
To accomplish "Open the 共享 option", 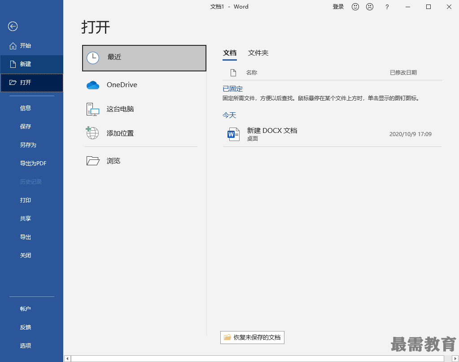I will click(x=31, y=219).
